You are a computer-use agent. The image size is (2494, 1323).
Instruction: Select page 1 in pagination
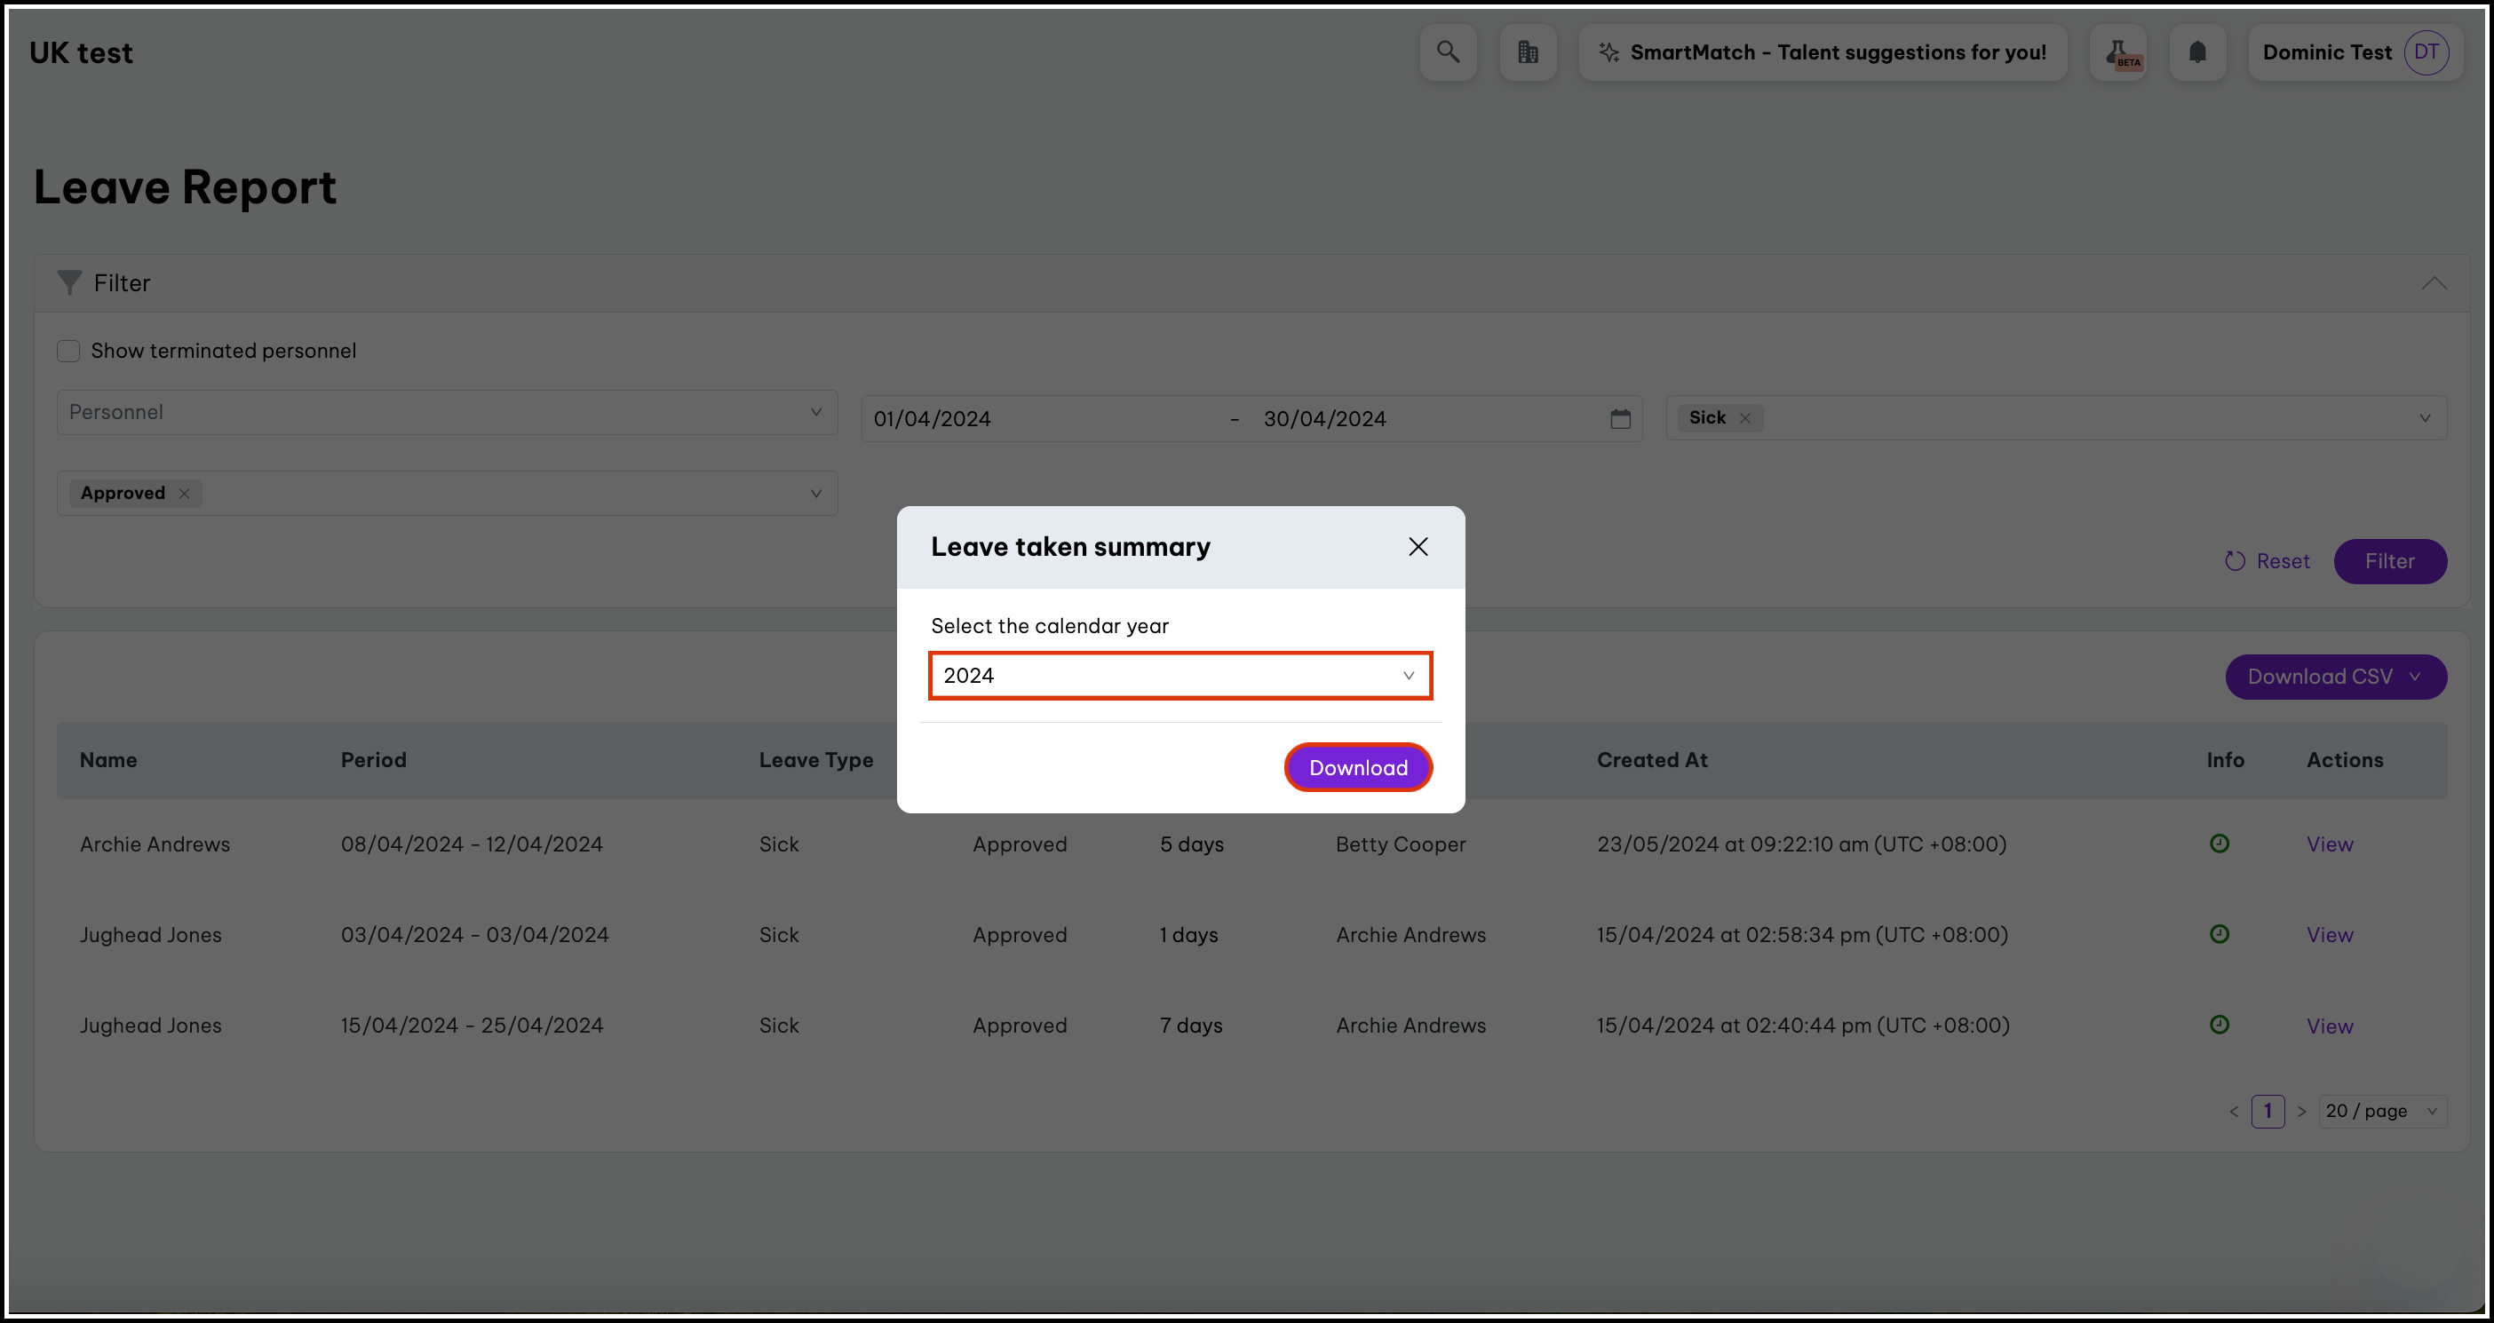pos(2268,1111)
